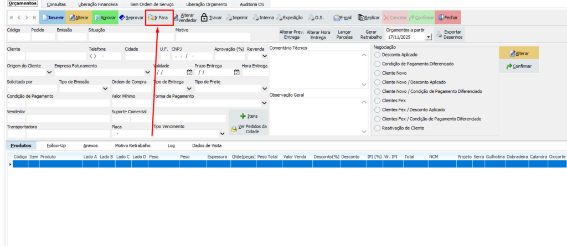
Task: Click the Cliente input field
Action: (16, 56)
